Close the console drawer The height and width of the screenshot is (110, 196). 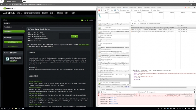pyautogui.click(x=194, y=89)
